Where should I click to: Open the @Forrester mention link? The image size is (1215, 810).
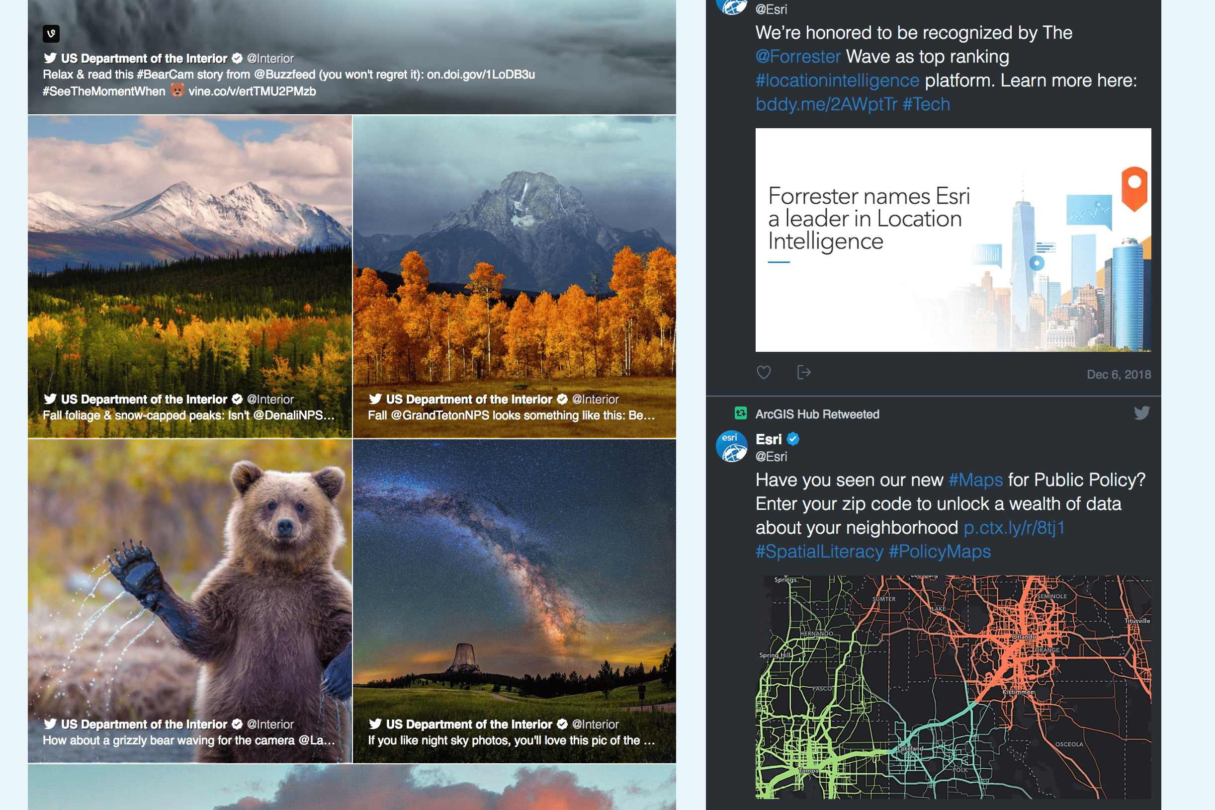click(x=798, y=56)
